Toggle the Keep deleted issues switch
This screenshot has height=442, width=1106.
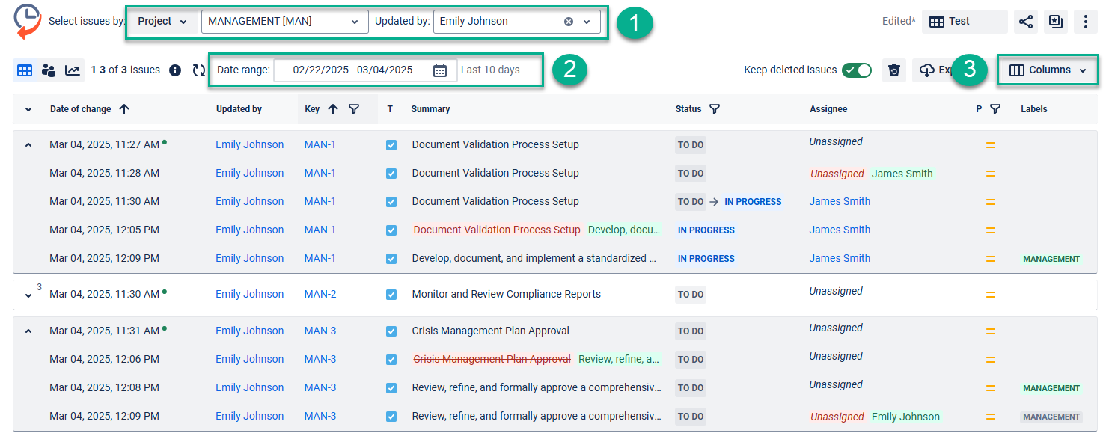857,70
